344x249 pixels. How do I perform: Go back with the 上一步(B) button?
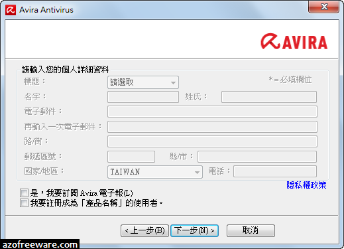pos(144,230)
